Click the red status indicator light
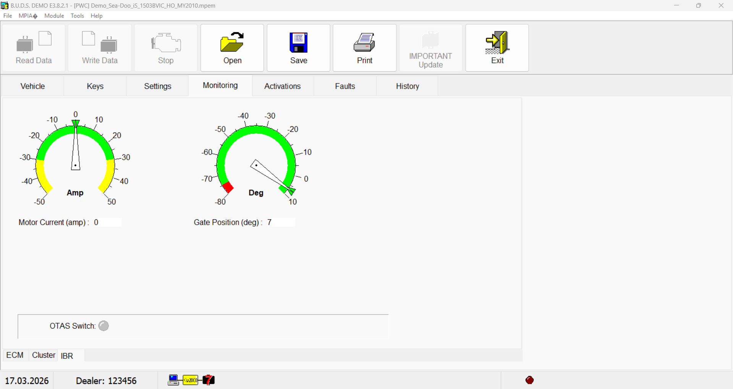Screen dimensions: 733x389 click(529, 380)
